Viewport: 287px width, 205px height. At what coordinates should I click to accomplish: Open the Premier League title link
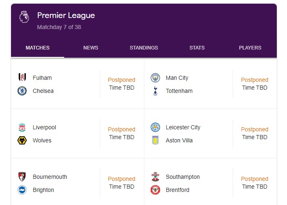66,16
